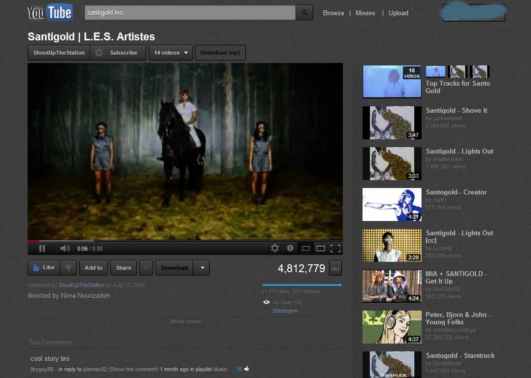Open the Music playlist link in comment
531x378 pixels.
click(x=220, y=369)
